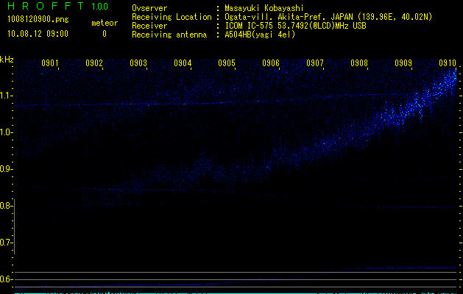The image size is (463, 294).
Task: Click the kHz axis unit label
Action: pos(7,60)
